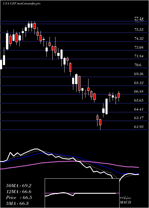Click the 12MA : 66.6 readout

pyautogui.click(x=19, y=192)
